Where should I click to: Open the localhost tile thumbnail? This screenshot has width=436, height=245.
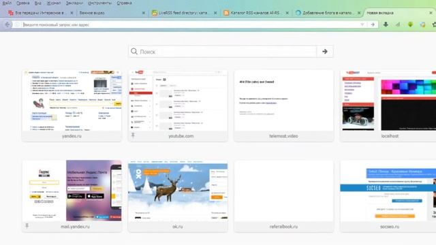[388, 100]
